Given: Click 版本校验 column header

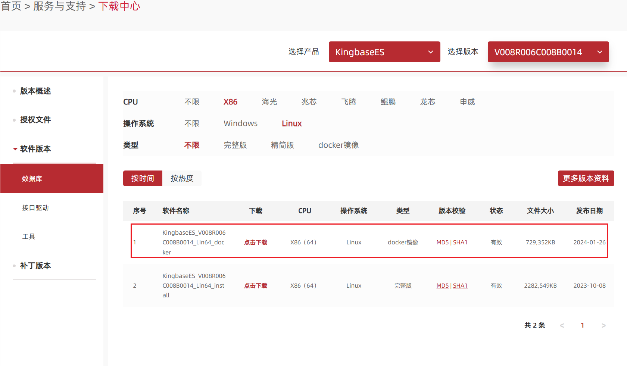Looking at the screenshot, I should pyautogui.click(x=452, y=211).
